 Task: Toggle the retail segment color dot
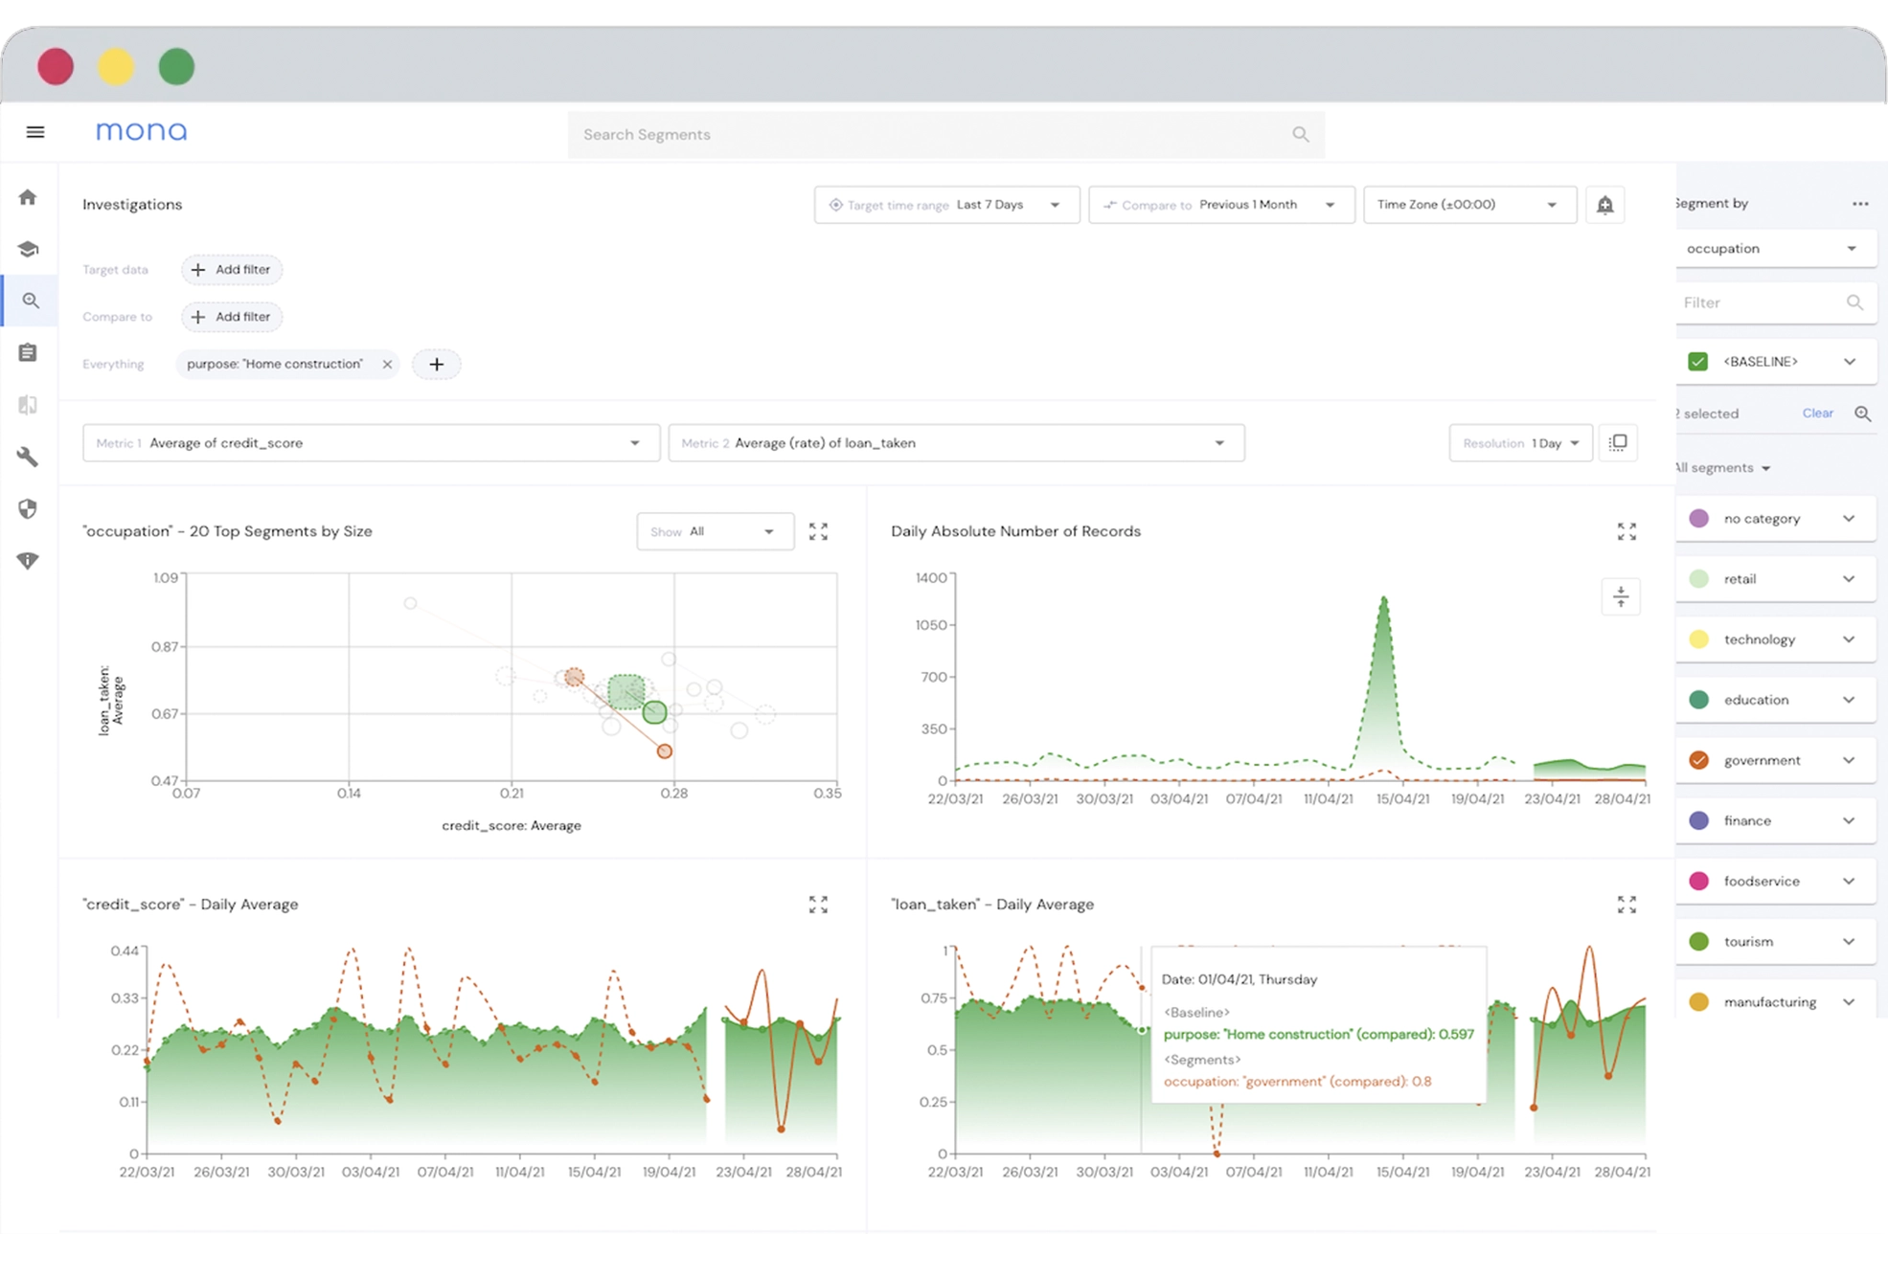(1699, 579)
